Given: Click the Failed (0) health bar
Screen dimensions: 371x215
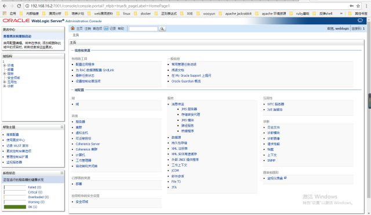Looking at the screenshot, I should [15, 187].
